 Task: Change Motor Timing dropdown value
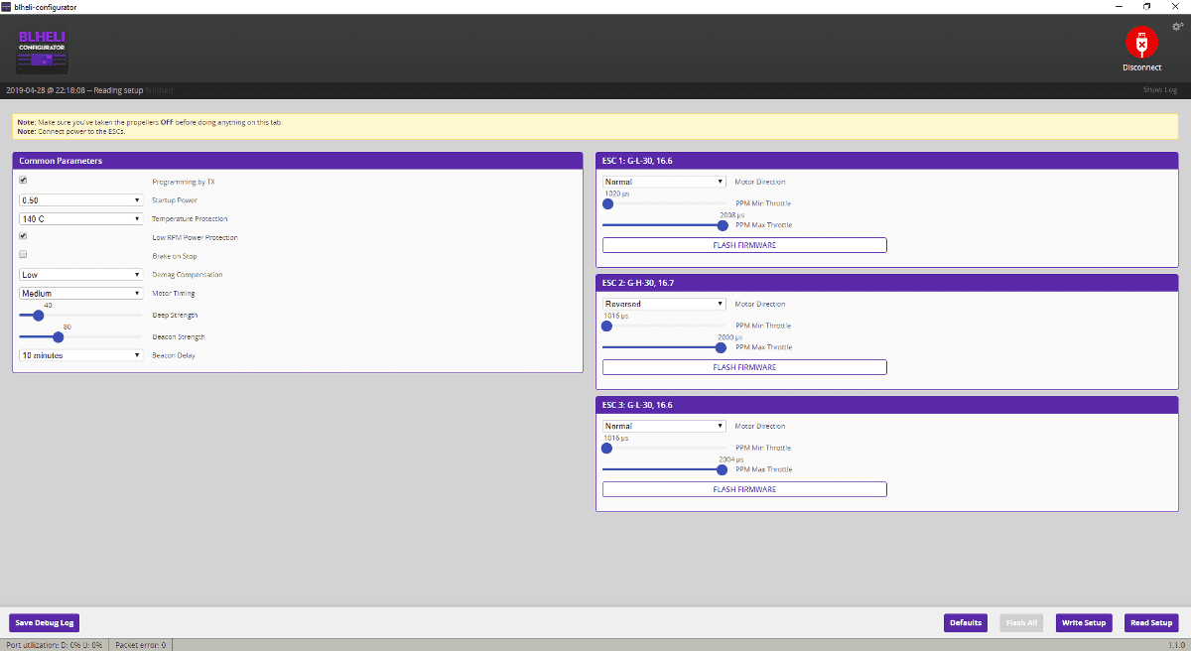[81, 294]
